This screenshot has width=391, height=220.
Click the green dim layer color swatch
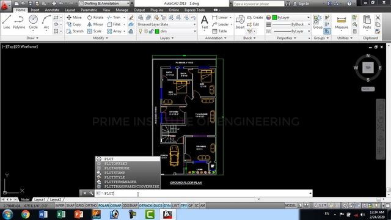[x=157, y=31]
